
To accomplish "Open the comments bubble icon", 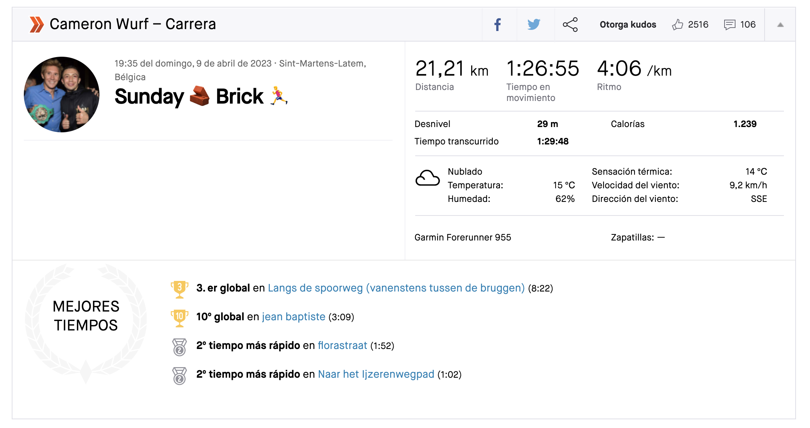I will (x=729, y=25).
